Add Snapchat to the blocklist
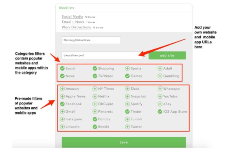Screen dimensions: 230x153 [127, 96]
